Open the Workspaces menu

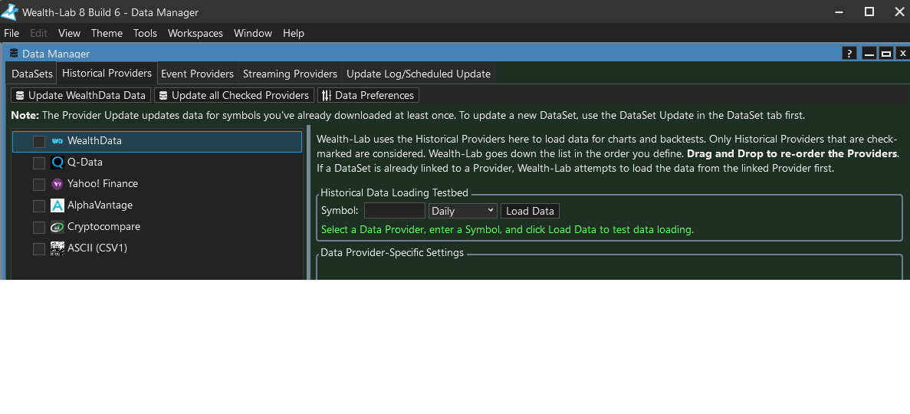click(195, 33)
